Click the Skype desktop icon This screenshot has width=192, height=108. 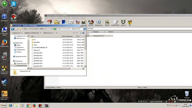coord(13,5)
